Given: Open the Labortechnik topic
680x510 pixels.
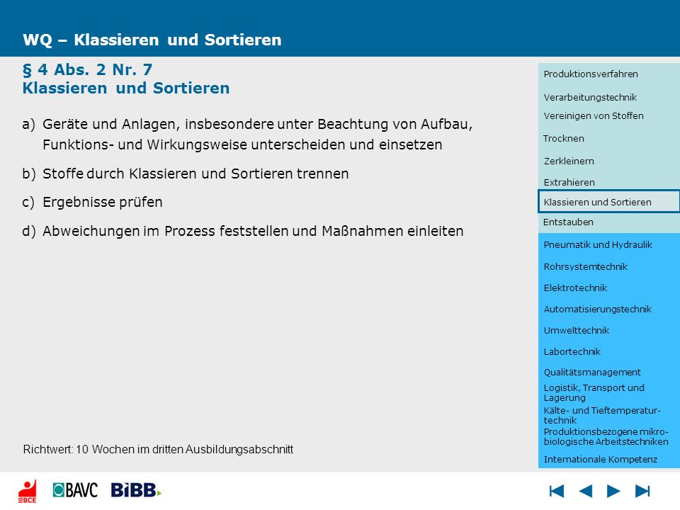Looking at the screenshot, I should [x=572, y=352].
